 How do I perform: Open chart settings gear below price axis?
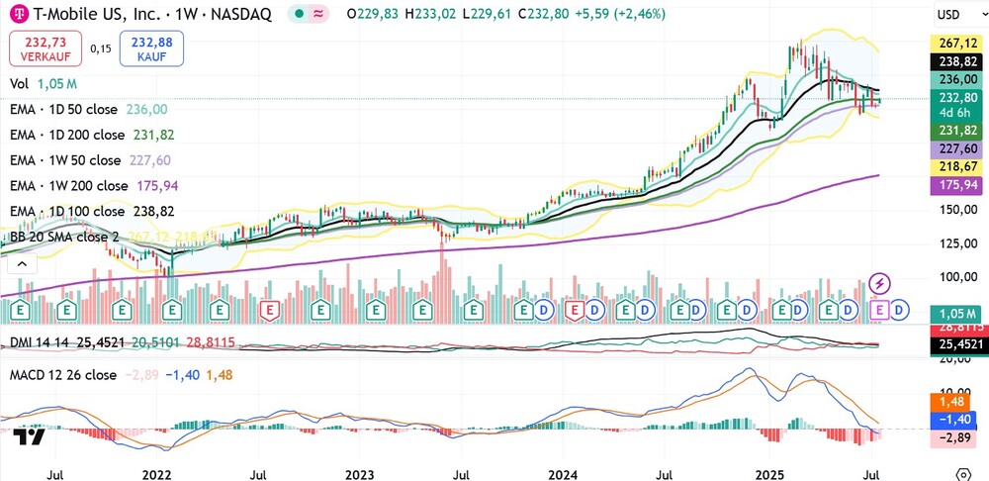point(963,474)
